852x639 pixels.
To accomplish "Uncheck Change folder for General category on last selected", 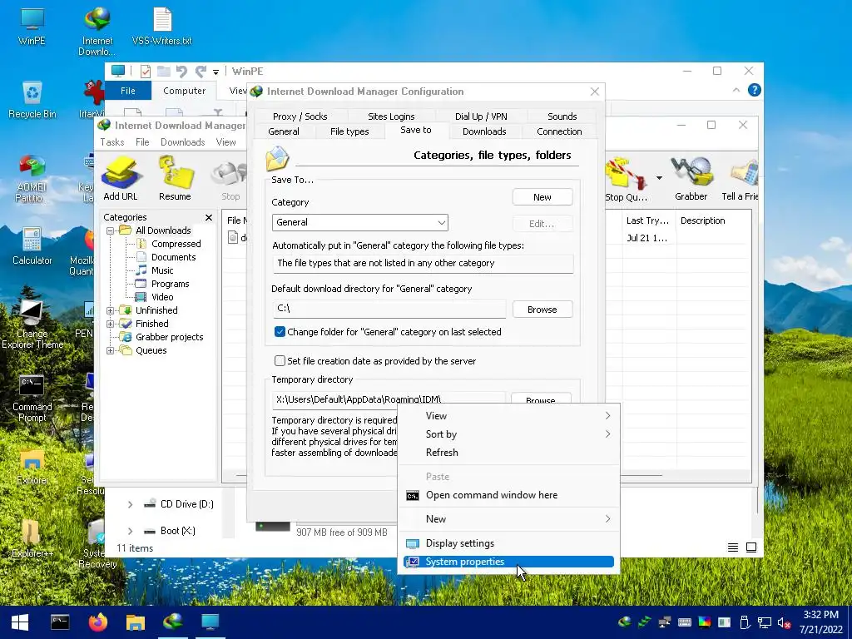I will click(x=280, y=331).
